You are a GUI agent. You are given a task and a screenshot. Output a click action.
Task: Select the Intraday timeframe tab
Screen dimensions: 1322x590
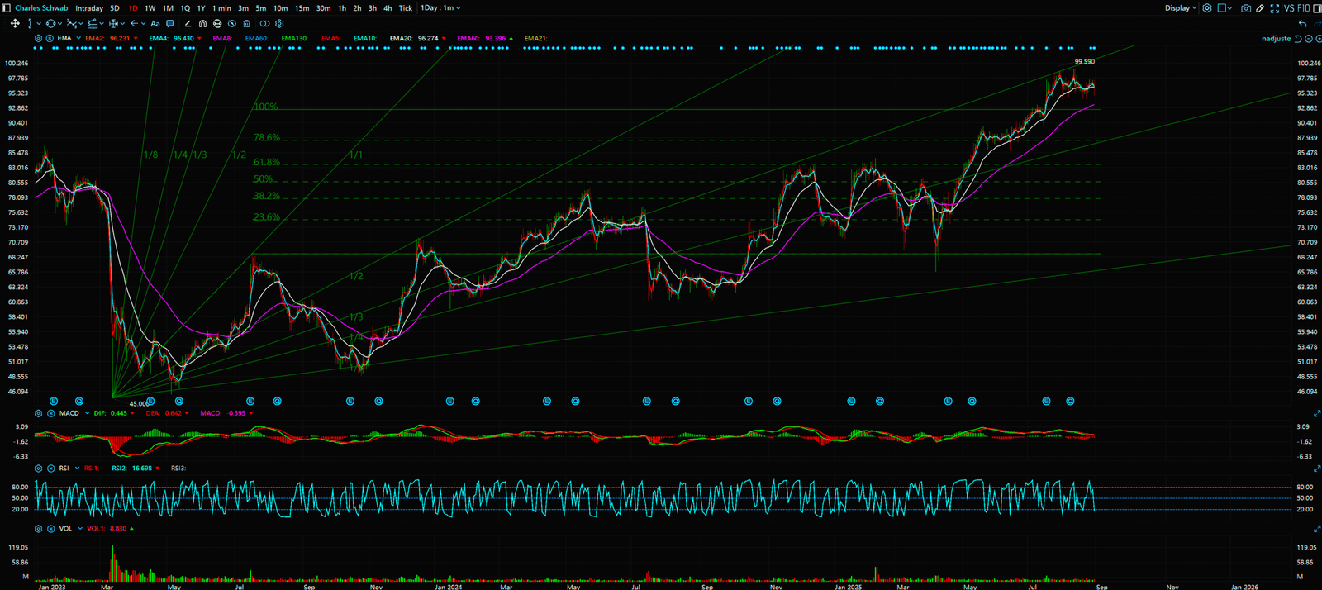click(89, 8)
